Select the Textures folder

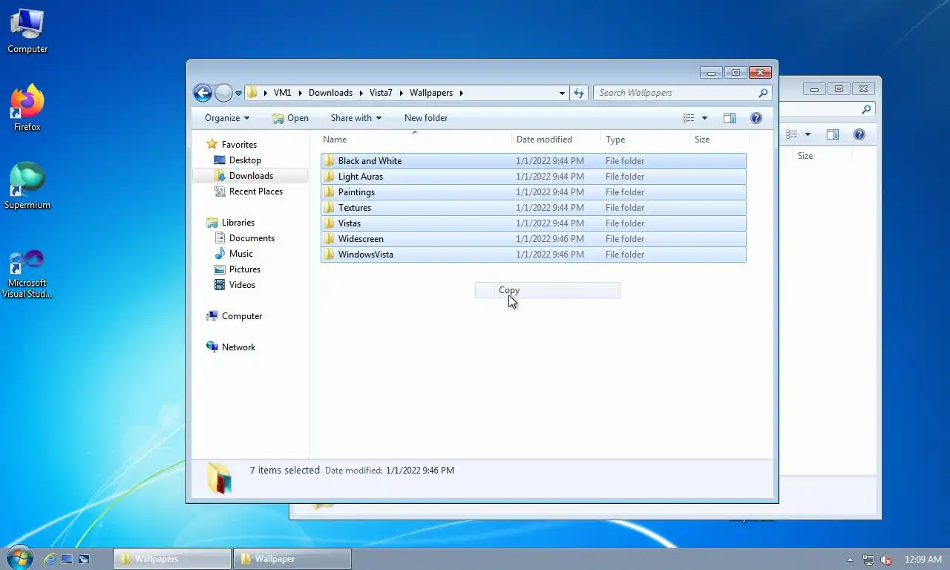point(533,208)
